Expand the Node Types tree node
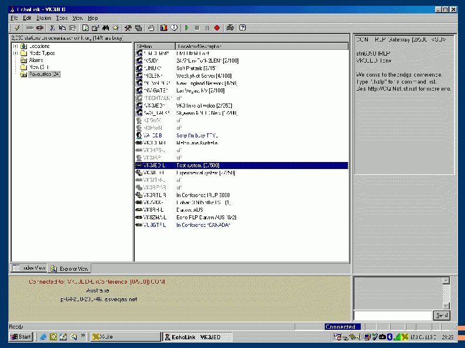 [x=15, y=53]
